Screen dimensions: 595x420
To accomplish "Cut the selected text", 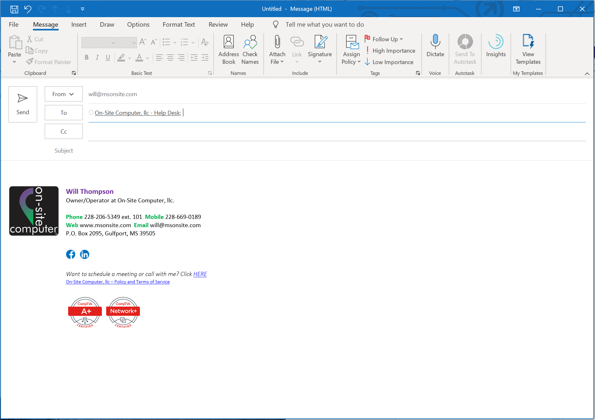I will coord(35,39).
